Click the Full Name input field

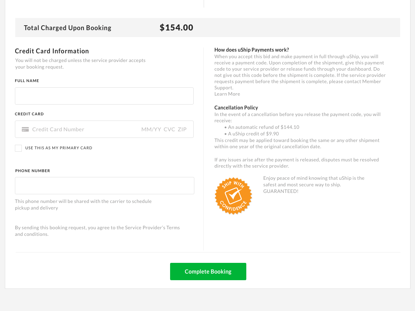pyautogui.click(x=104, y=96)
